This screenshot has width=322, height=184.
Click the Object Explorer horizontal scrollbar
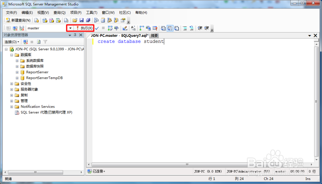43,172
